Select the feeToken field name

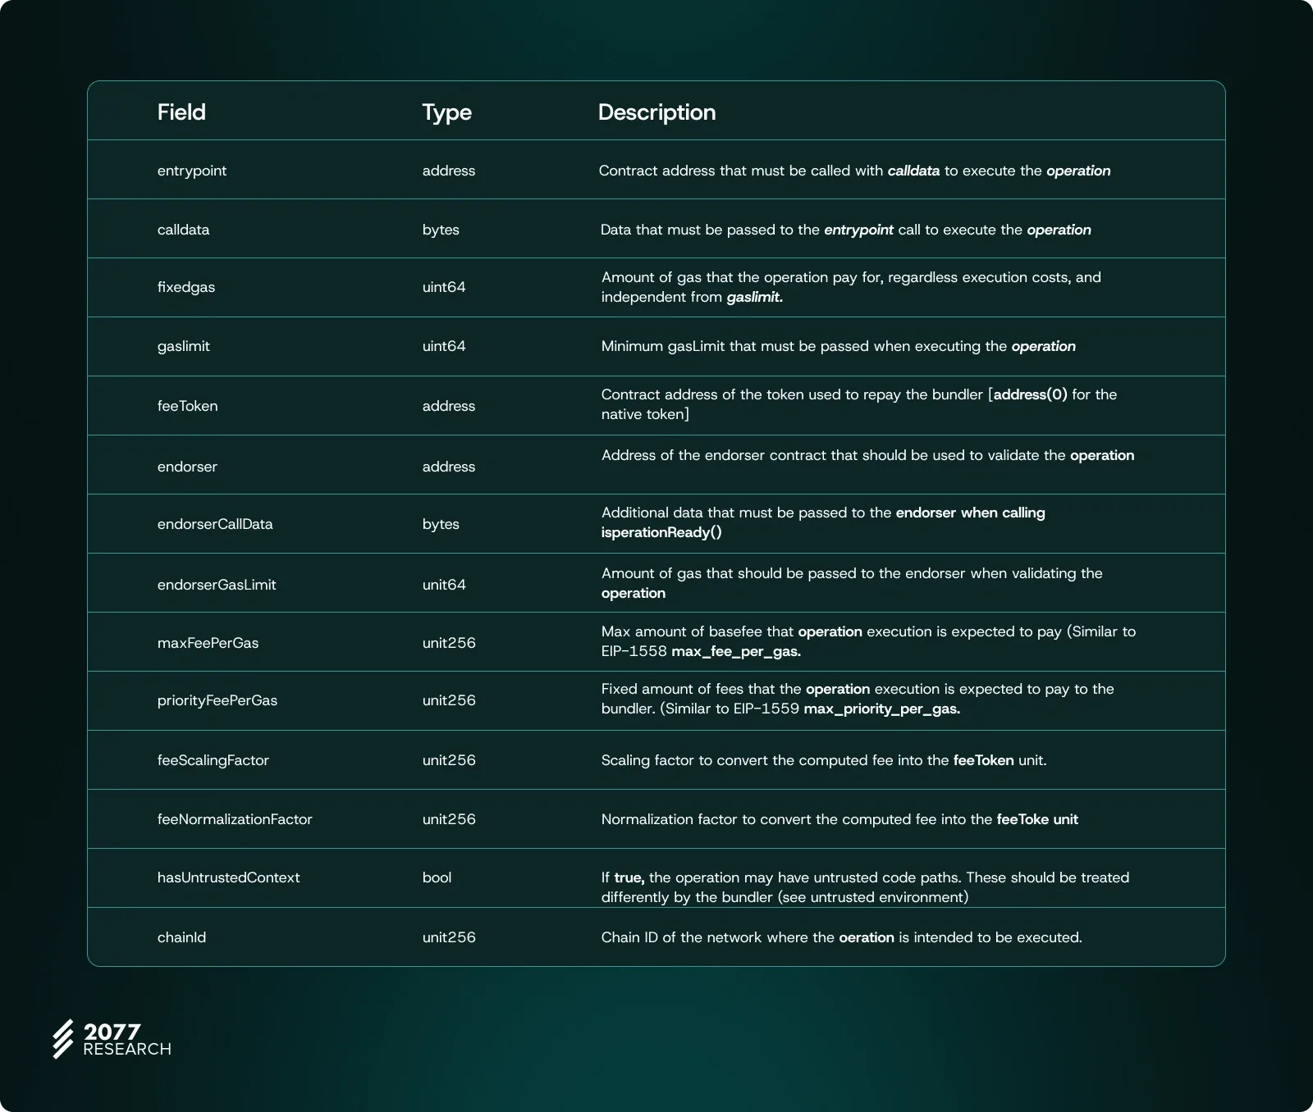(x=188, y=406)
